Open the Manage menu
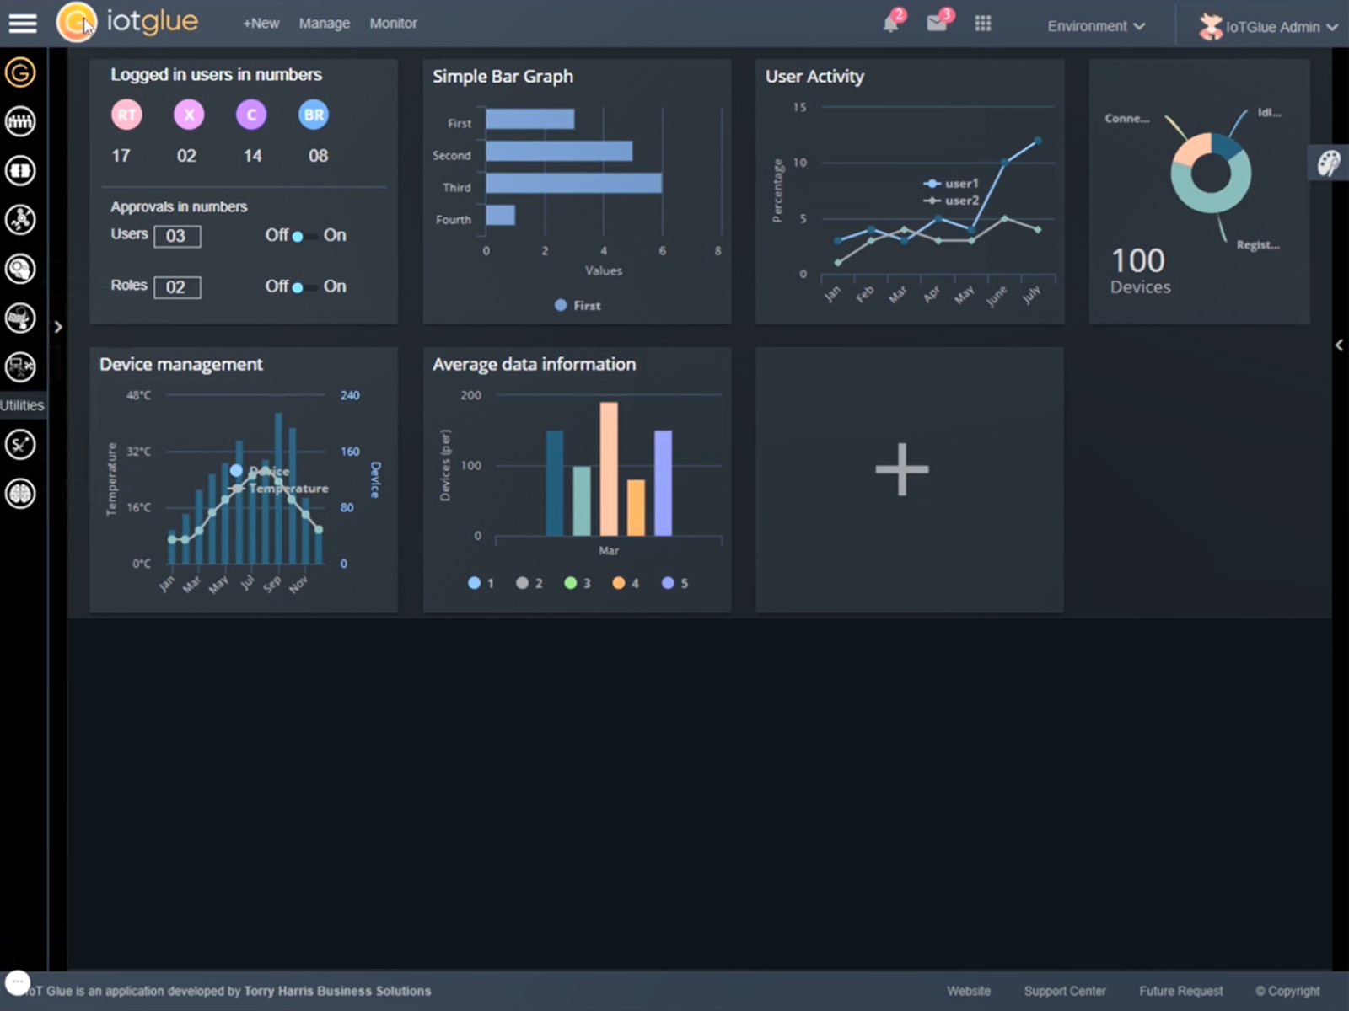This screenshot has height=1011, width=1349. coord(324,24)
